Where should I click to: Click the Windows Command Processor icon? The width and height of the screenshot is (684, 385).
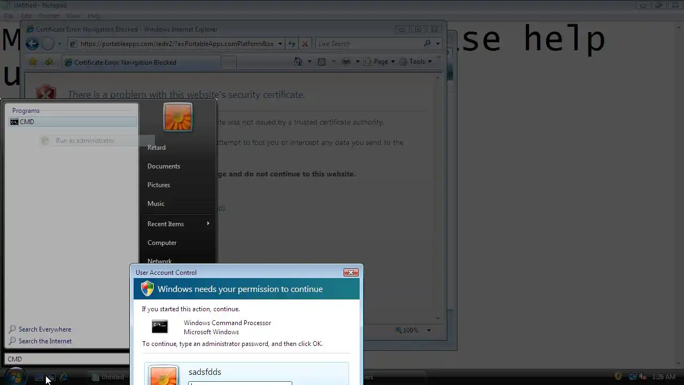coord(160,327)
